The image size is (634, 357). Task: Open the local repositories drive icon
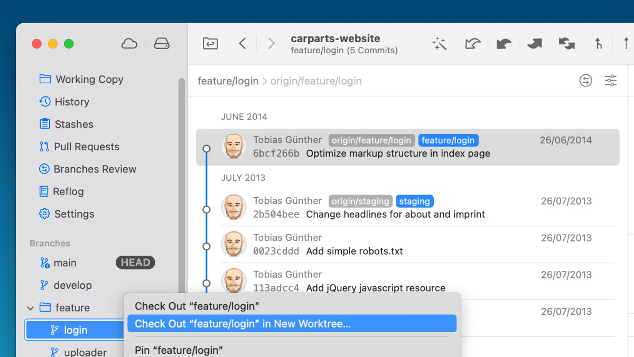pyautogui.click(x=162, y=44)
